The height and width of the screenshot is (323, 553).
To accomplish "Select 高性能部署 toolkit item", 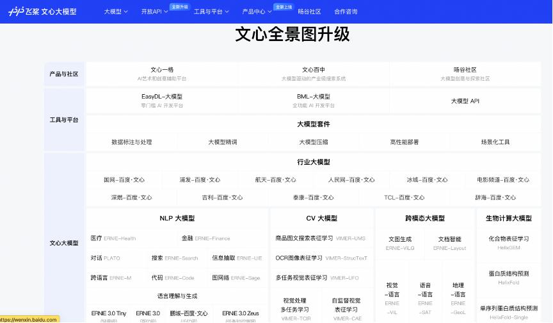I will click(404, 142).
